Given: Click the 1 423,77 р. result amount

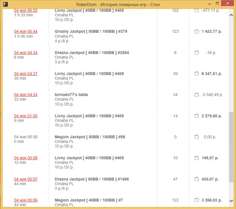Looking at the screenshot, I should (x=212, y=31).
